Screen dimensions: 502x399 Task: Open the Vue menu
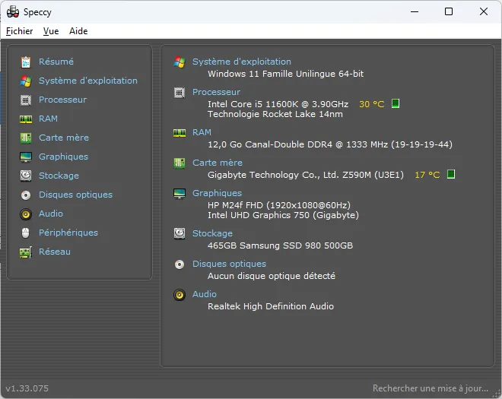click(51, 31)
